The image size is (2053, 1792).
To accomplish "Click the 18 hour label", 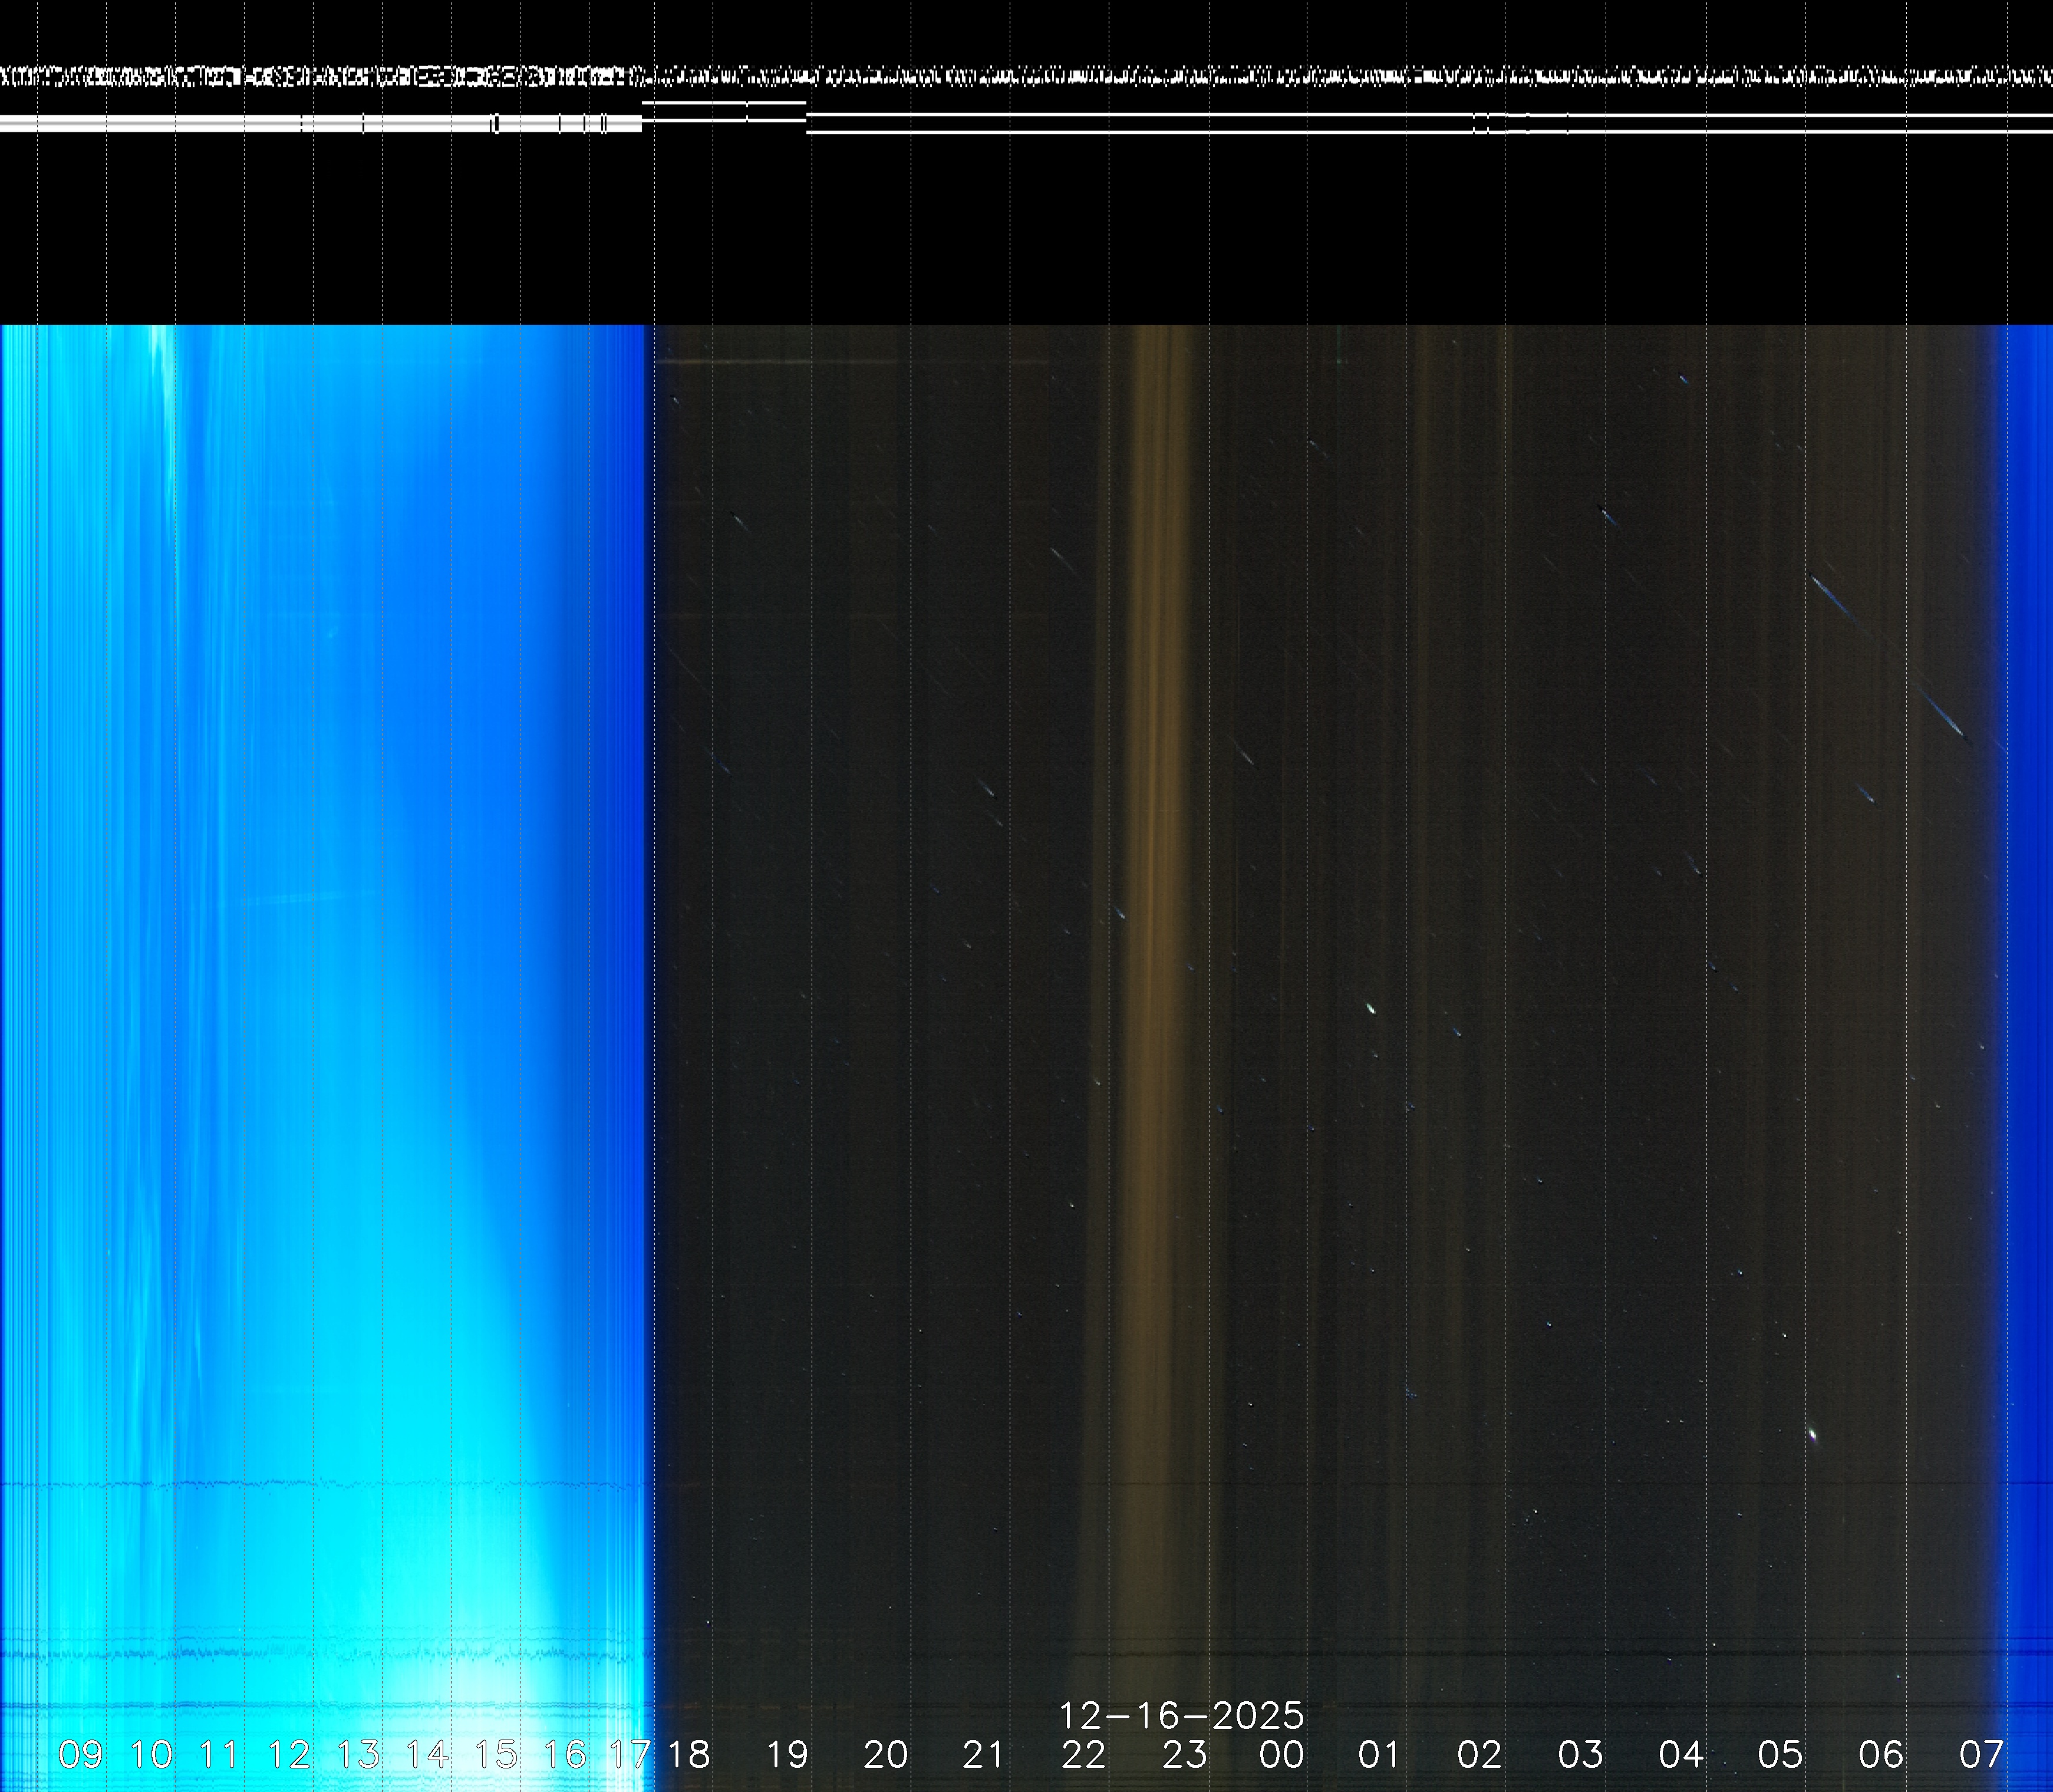I will click(688, 1753).
